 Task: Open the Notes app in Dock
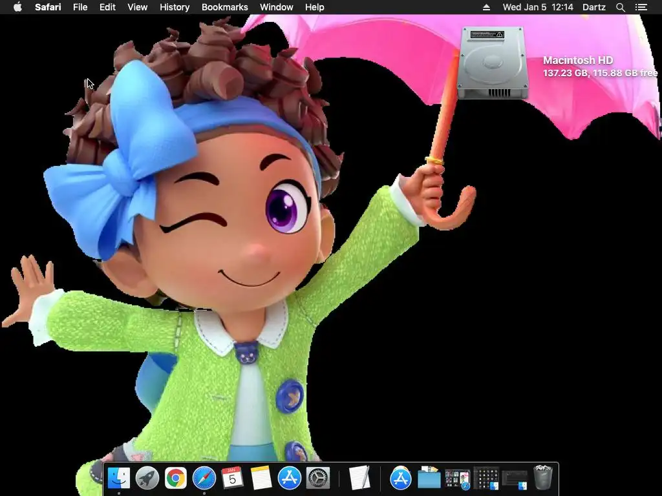[261, 479]
